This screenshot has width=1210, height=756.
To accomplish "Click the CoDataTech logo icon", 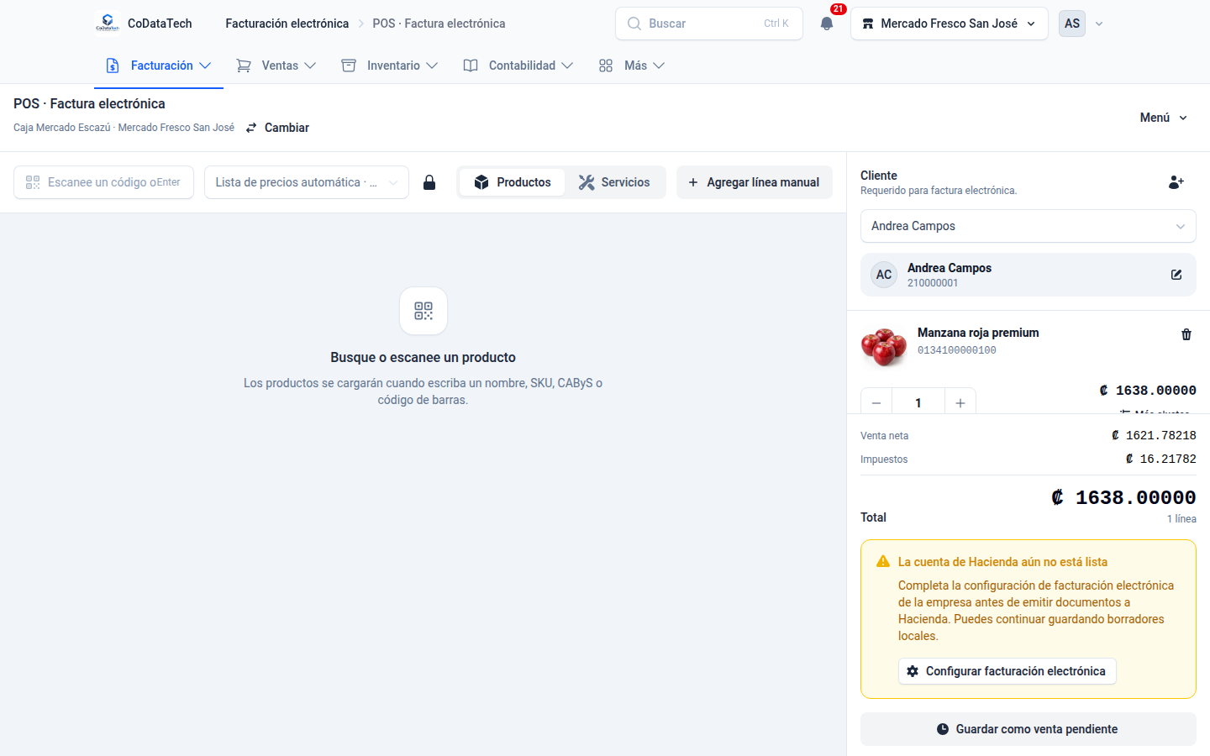I will (x=107, y=23).
